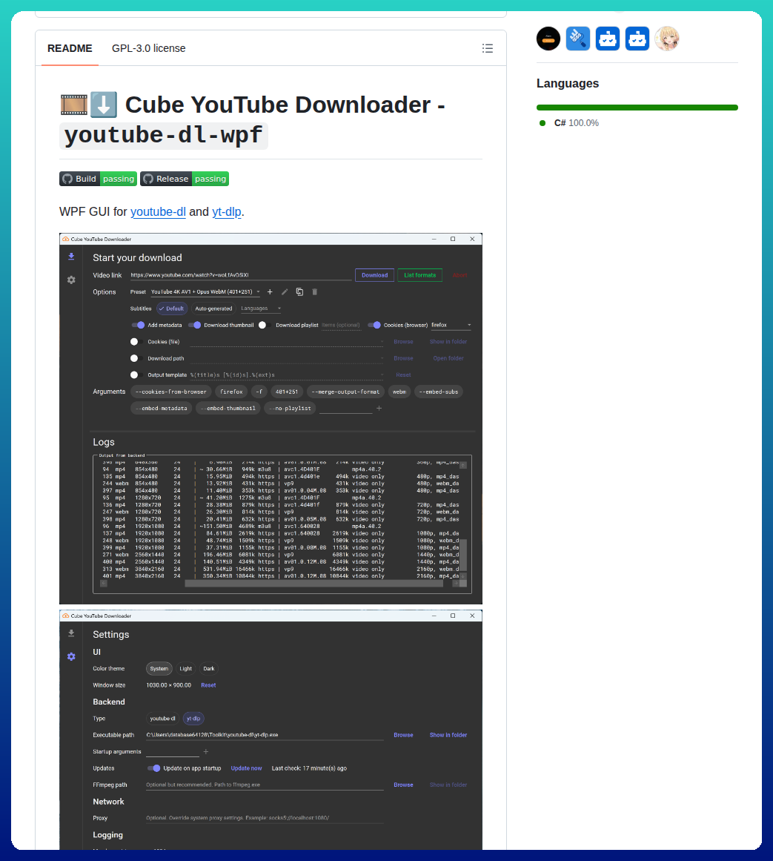Click the --merge-output-format argument chip

coord(345,392)
